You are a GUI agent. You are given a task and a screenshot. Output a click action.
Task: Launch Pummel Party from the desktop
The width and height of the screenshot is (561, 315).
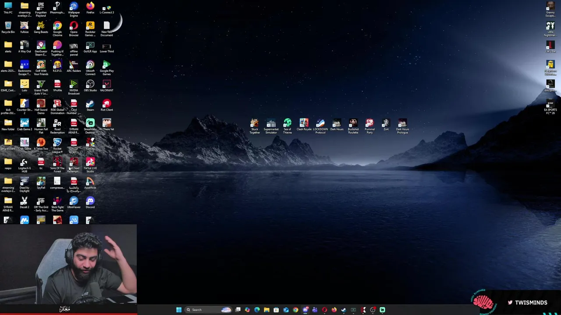click(369, 126)
